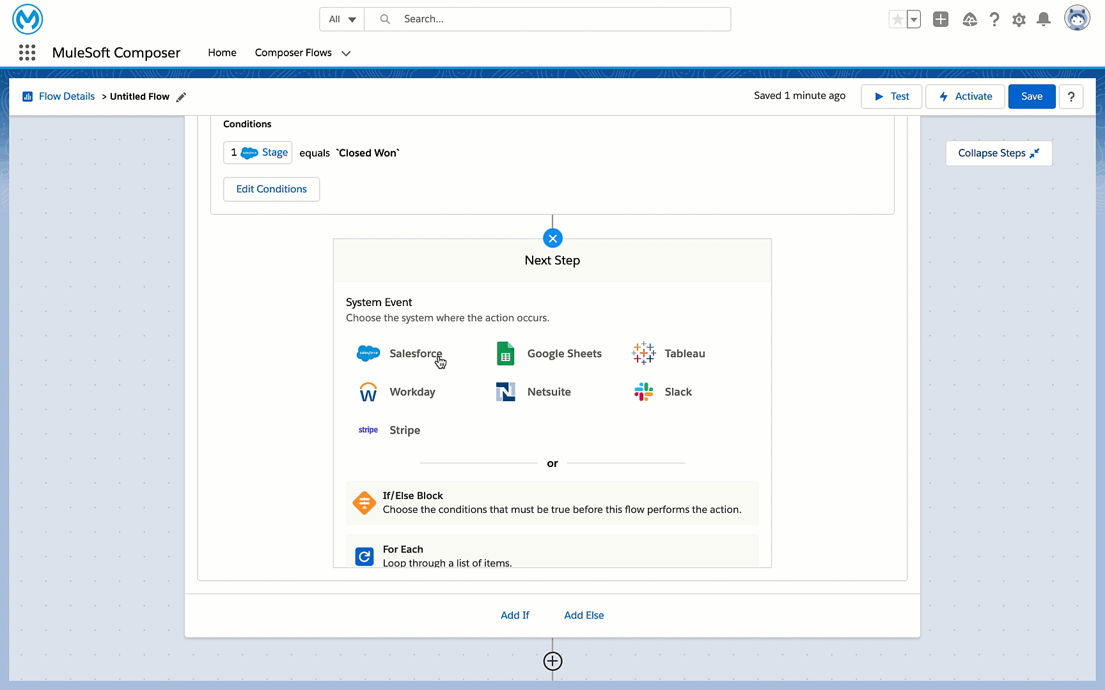Open flow help question mark button
Image resolution: width=1105 pixels, height=690 pixels.
click(1071, 96)
